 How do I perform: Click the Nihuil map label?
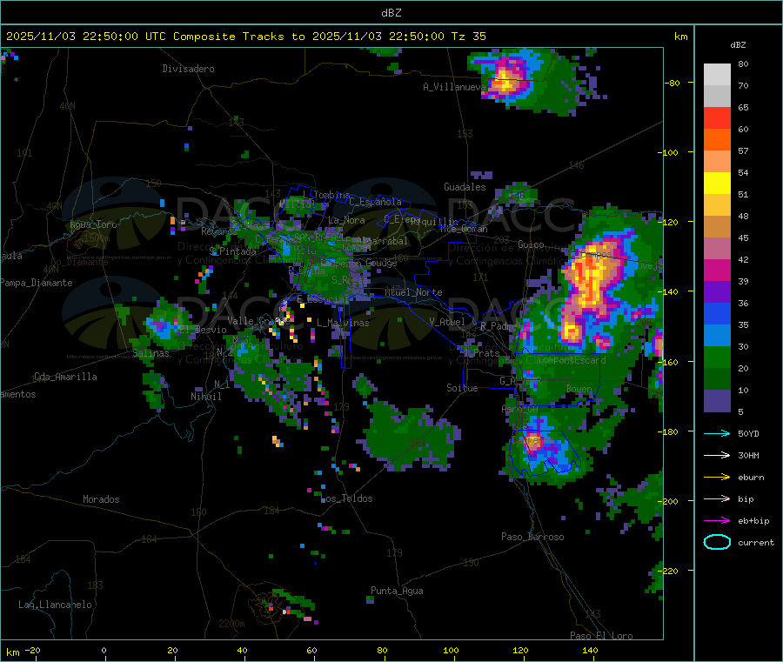(205, 397)
